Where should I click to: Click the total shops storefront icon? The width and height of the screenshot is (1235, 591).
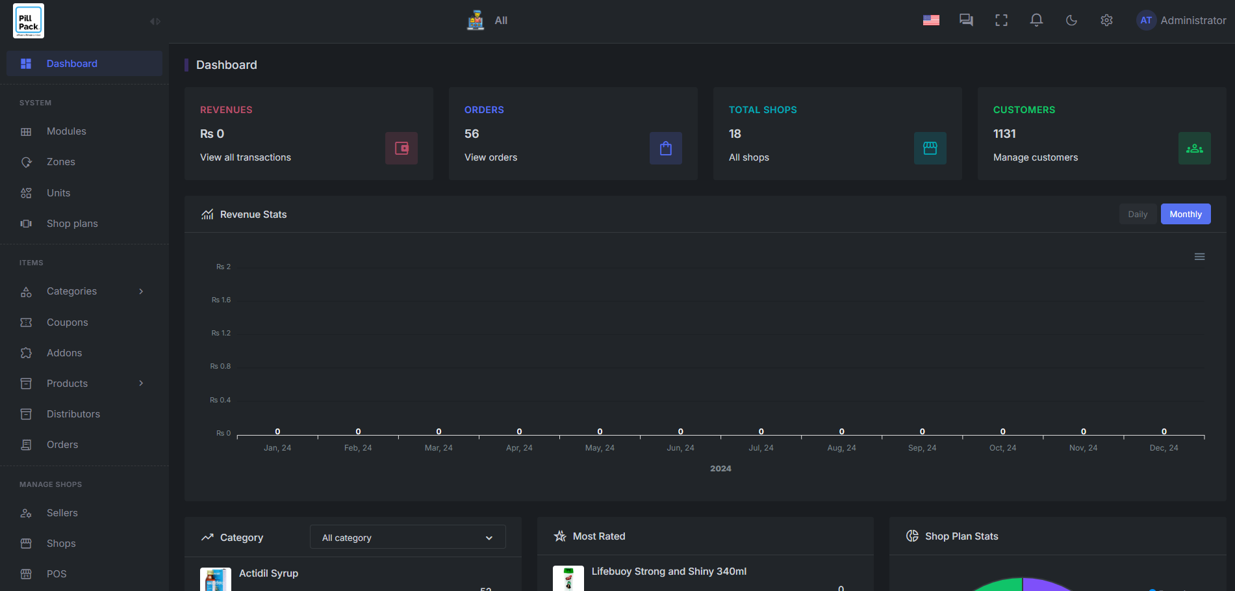pyautogui.click(x=930, y=148)
